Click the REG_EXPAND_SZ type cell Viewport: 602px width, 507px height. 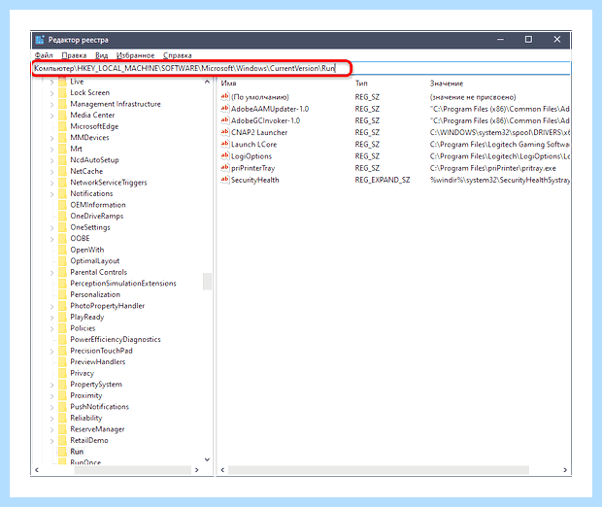pos(383,180)
